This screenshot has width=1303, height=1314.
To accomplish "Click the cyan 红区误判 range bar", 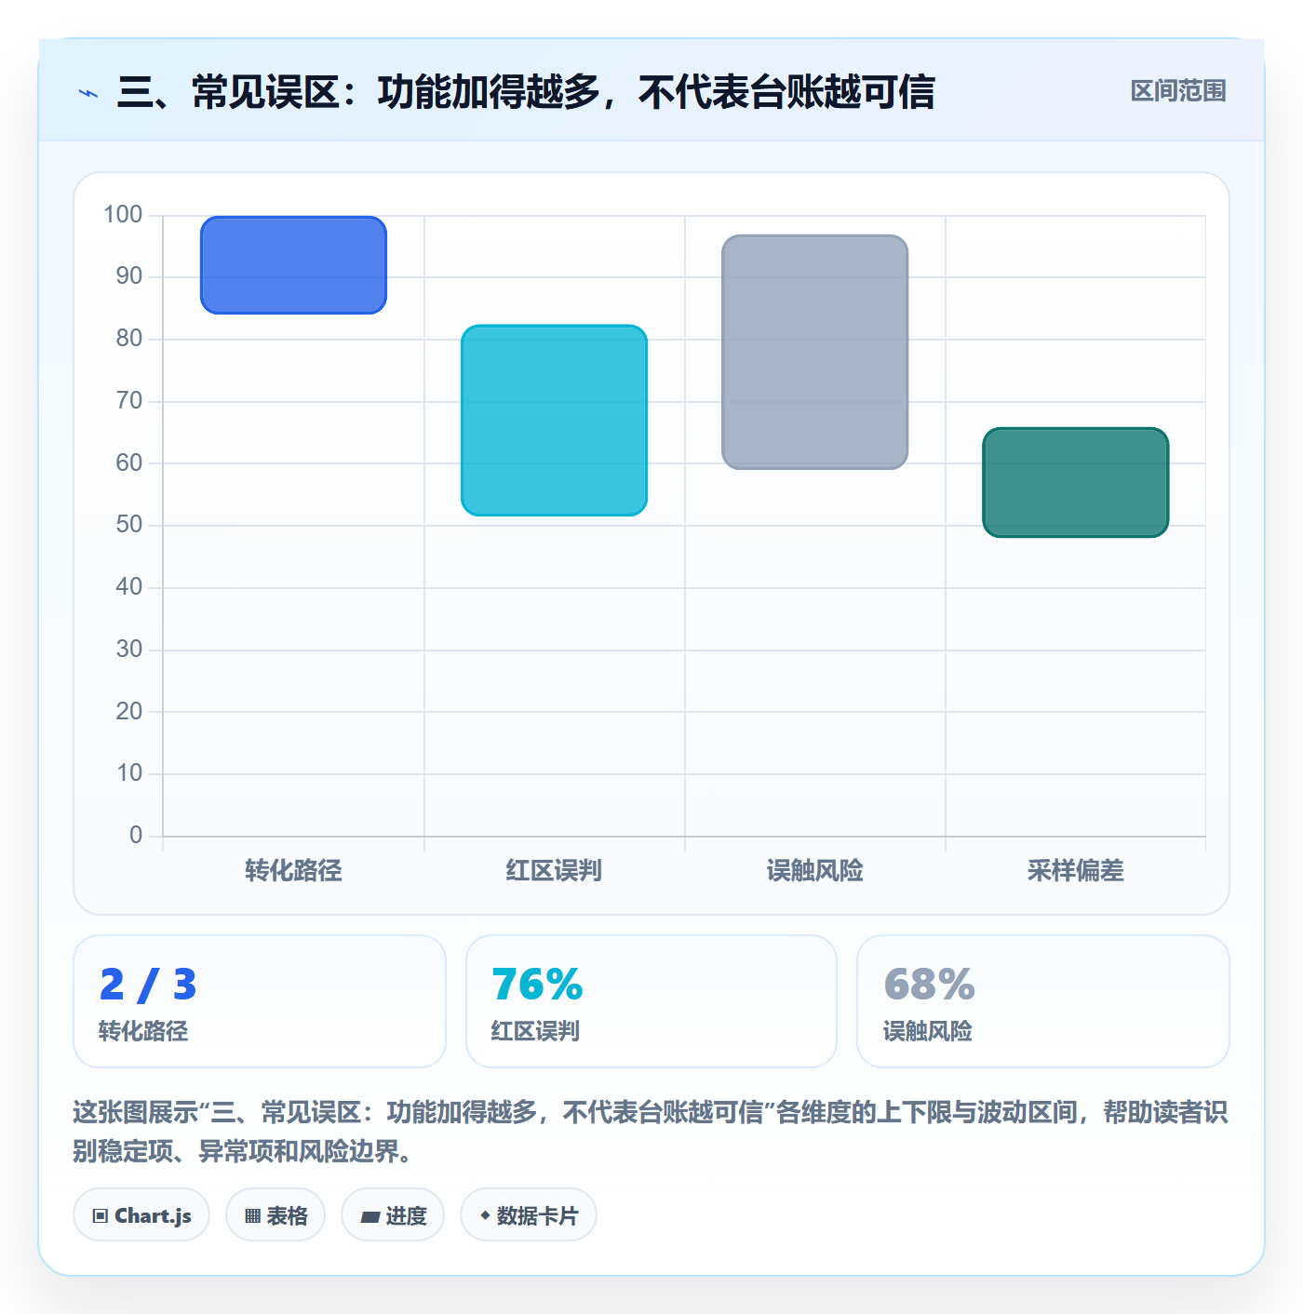I will click(x=554, y=420).
